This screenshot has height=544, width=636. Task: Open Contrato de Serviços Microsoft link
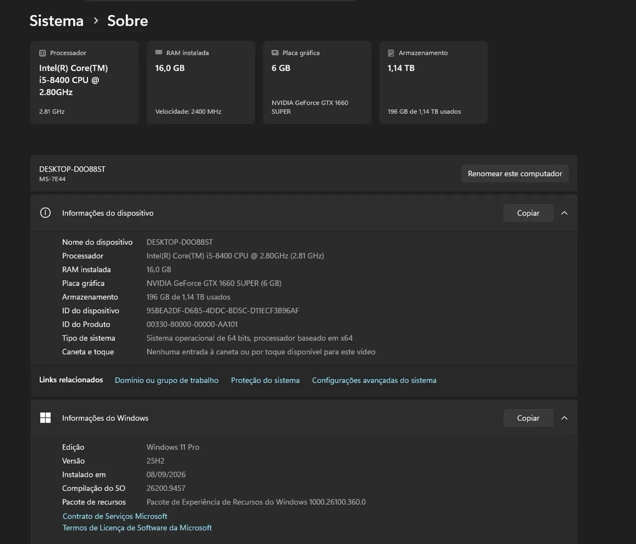tap(115, 516)
